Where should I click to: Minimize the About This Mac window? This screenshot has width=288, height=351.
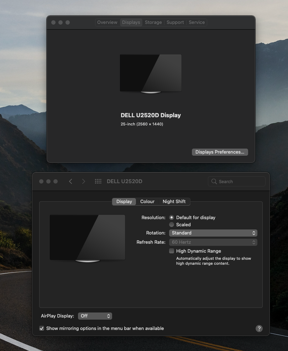click(x=61, y=22)
